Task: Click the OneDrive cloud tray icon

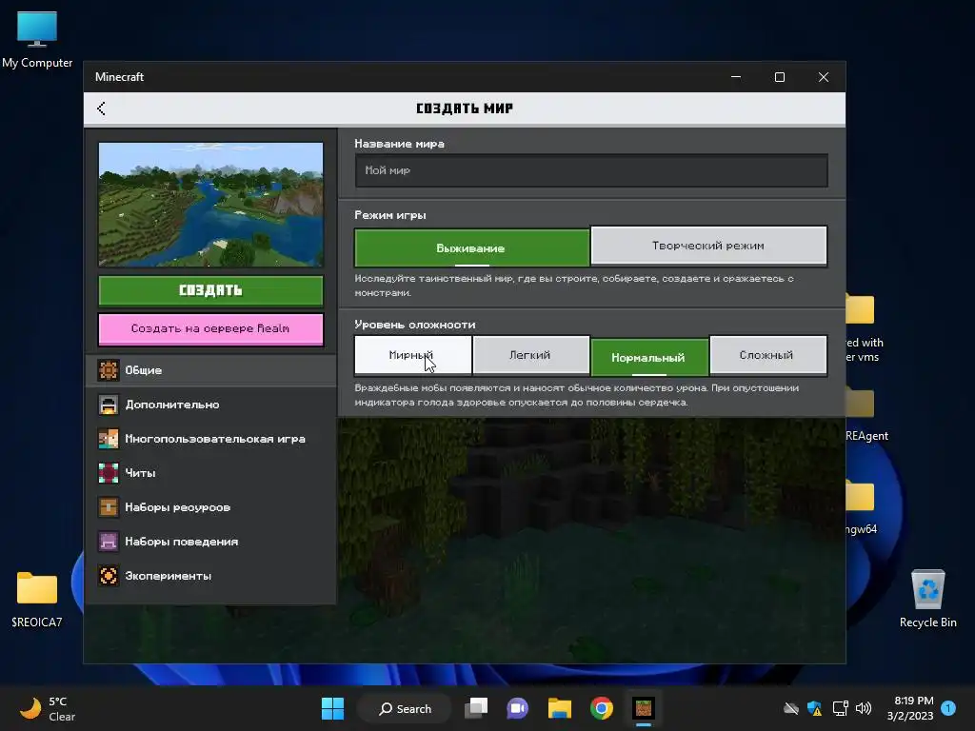Action: pyautogui.click(x=791, y=708)
